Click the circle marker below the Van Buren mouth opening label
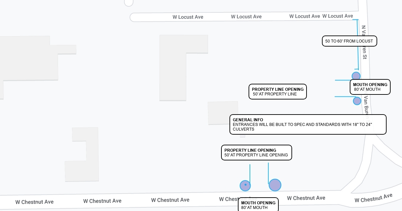This screenshot has height=211, width=402. [357, 101]
